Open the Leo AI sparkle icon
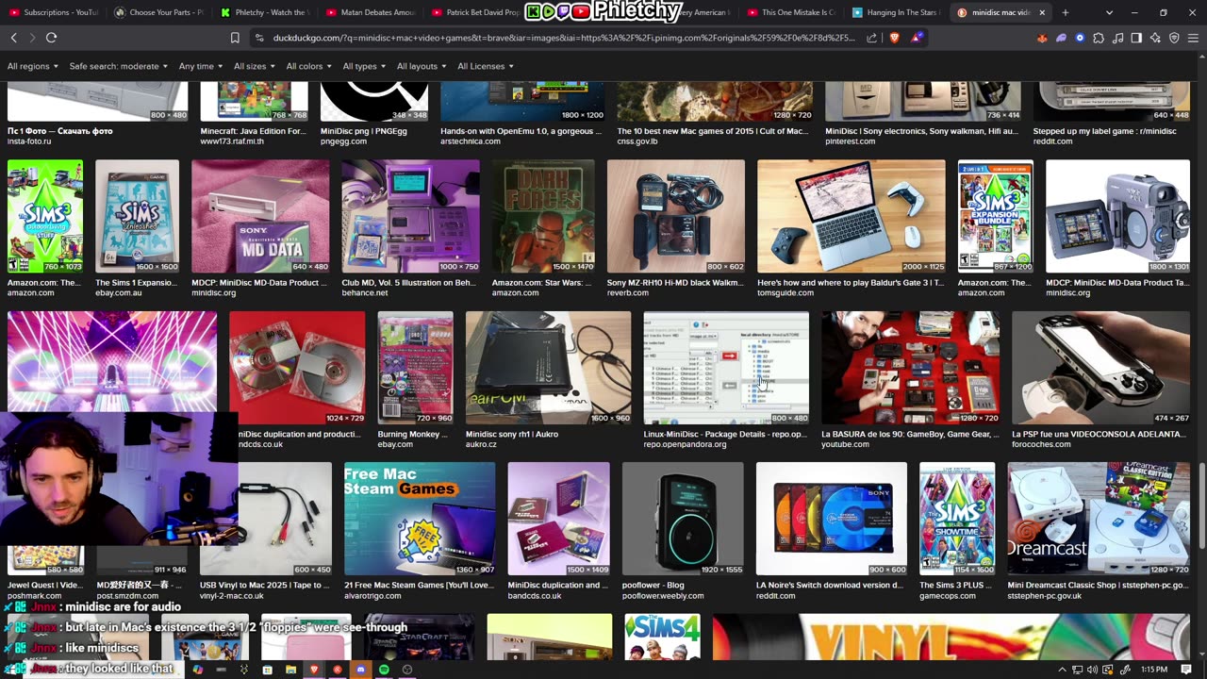 (x=1155, y=38)
